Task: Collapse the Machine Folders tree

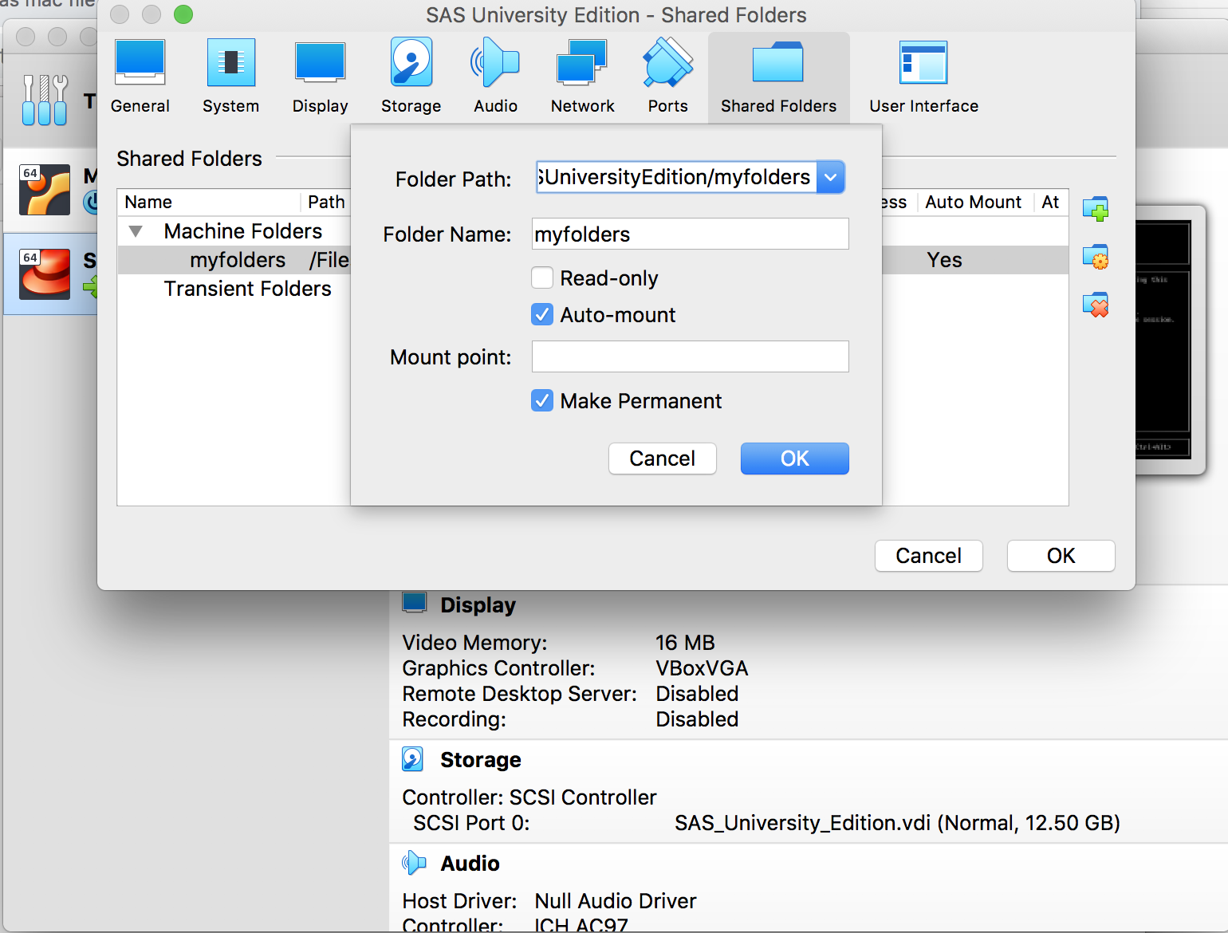Action: click(x=136, y=230)
